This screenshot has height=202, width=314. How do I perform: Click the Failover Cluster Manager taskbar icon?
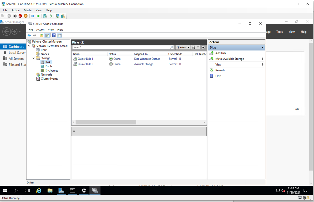pos(95,190)
